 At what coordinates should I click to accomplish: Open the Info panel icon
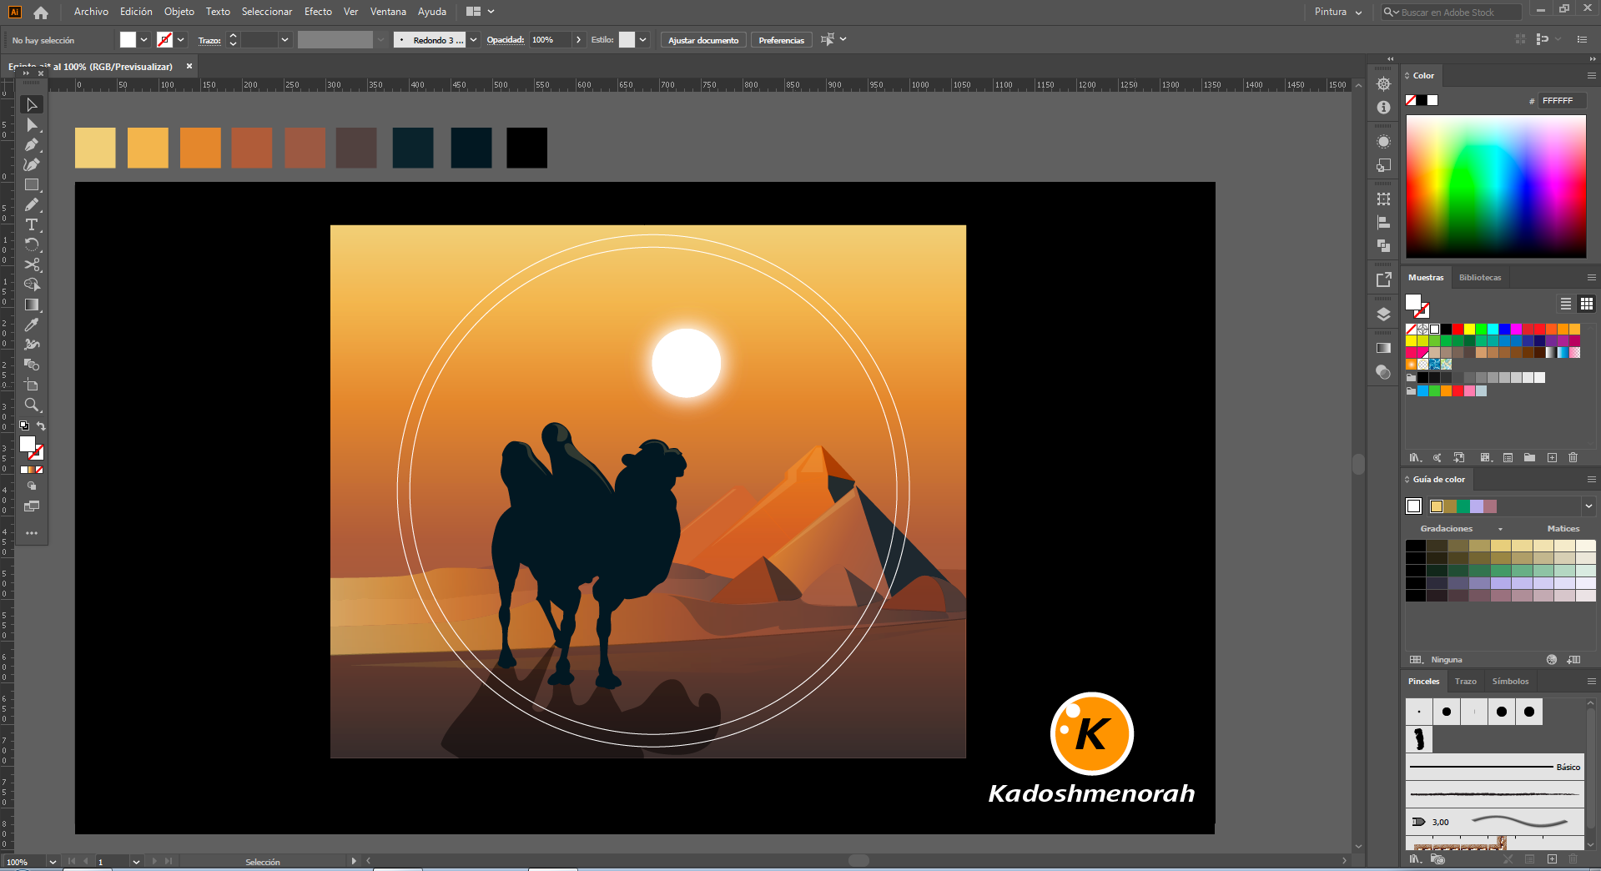(x=1383, y=108)
